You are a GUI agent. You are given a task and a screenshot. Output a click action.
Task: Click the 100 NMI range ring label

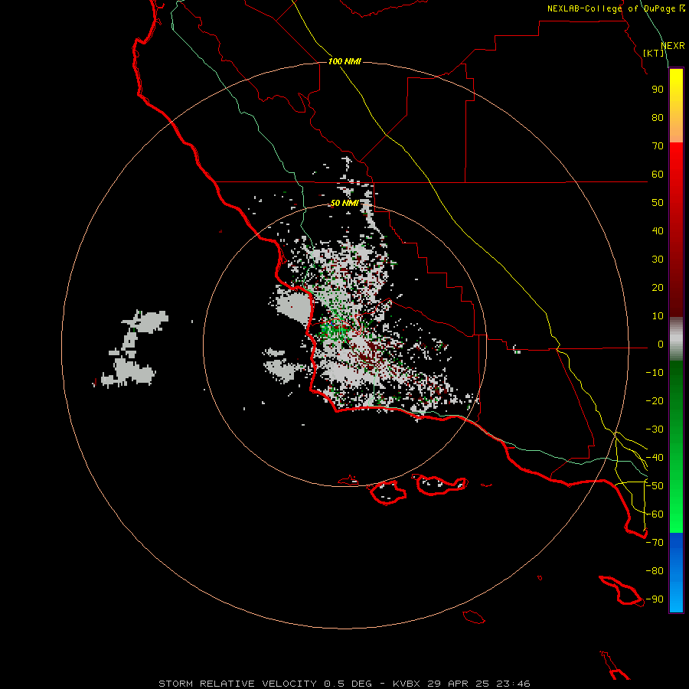coord(344,61)
